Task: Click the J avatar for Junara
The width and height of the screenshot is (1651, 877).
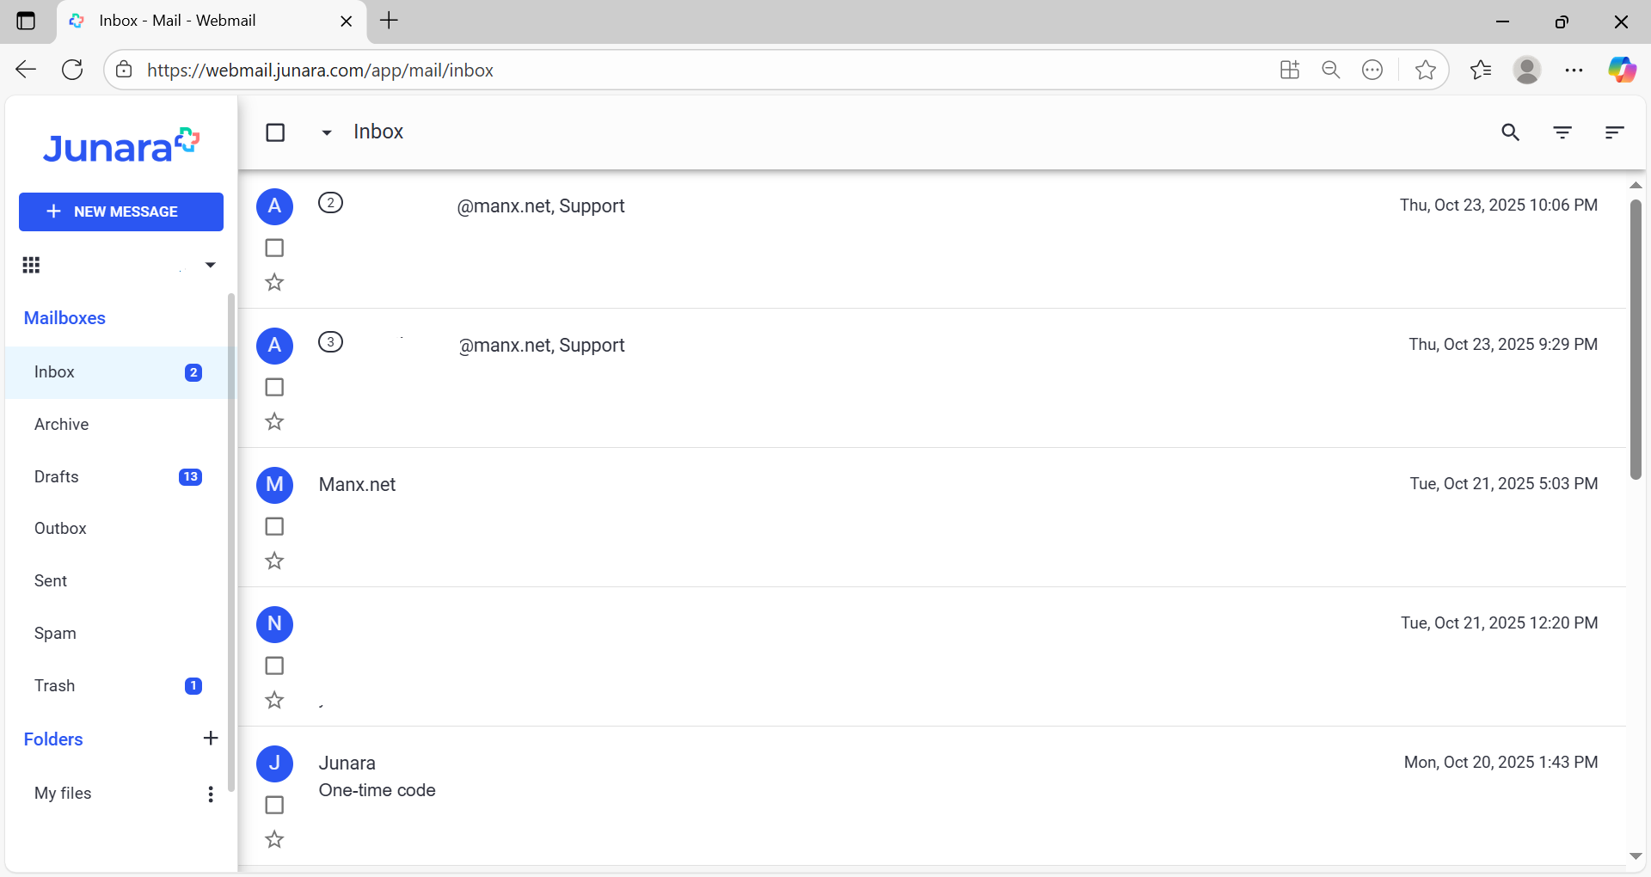Action: tap(274, 764)
